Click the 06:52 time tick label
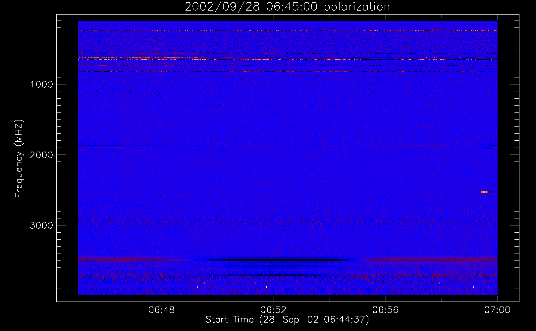536x331 pixels. click(274, 310)
